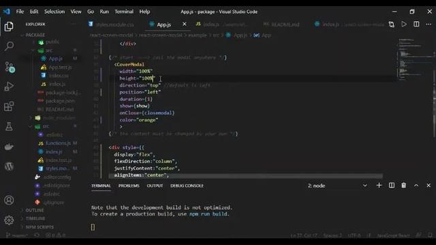Image resolution: width=436 pixels, height=245 pixels.
Task: Open the Edit menu
Action: click(34, 12)
